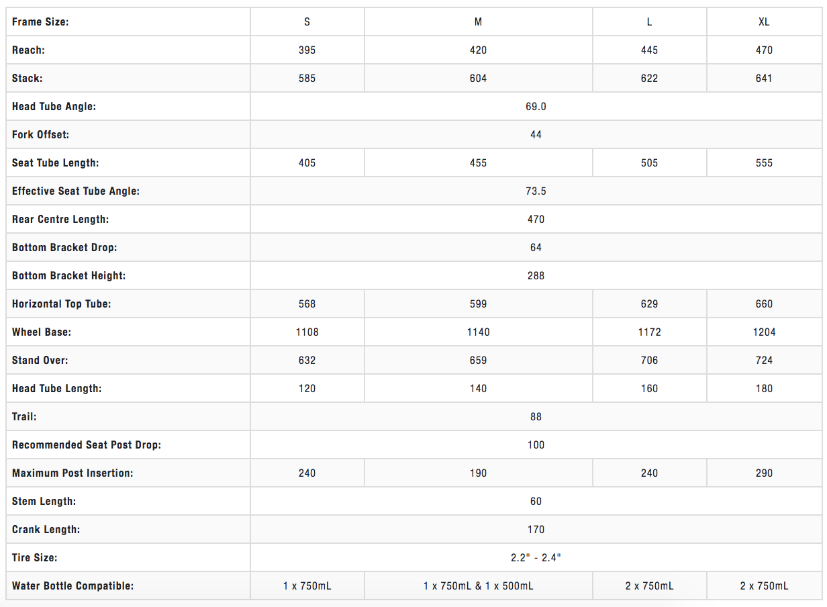Click Horizontal Top Tube value 660 for XL
This screenshot has width=827, height=607.
click(764, 304)
